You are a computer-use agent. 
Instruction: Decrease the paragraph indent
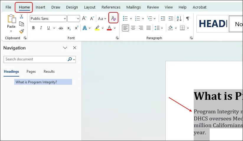[163, 19]
